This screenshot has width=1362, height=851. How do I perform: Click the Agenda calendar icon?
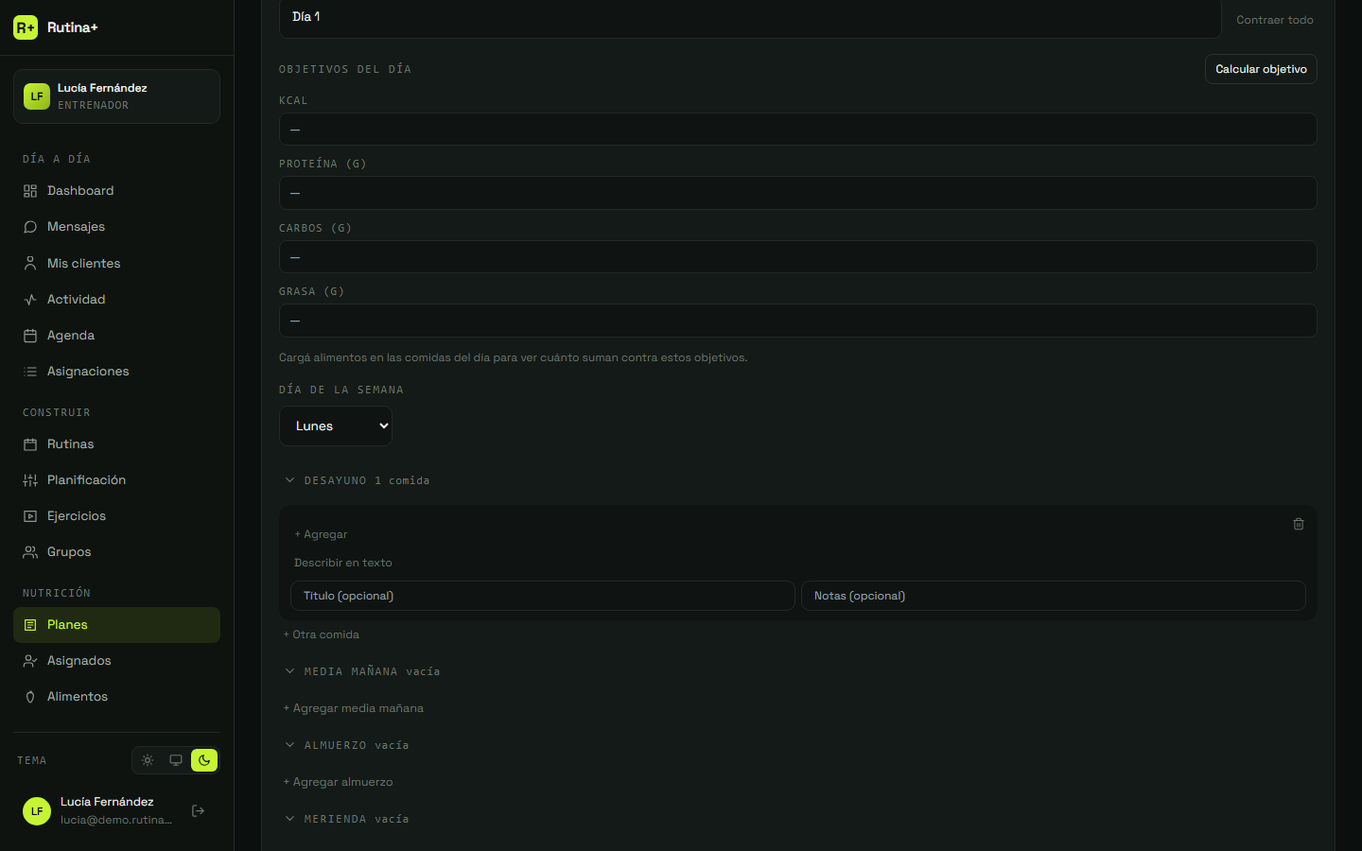pyautogui.click(x=30, y=336)
